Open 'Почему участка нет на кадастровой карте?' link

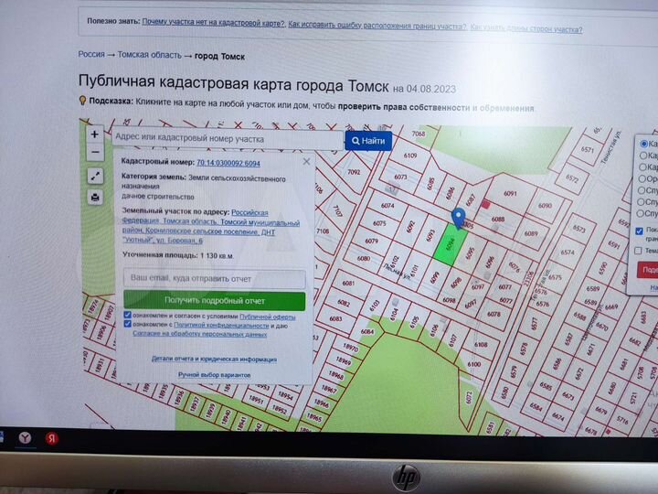point(214,23)
